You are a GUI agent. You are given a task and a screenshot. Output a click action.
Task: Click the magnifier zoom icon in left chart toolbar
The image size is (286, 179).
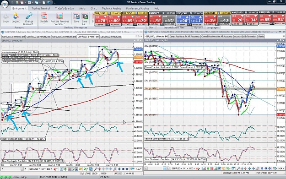pos(96,169)
